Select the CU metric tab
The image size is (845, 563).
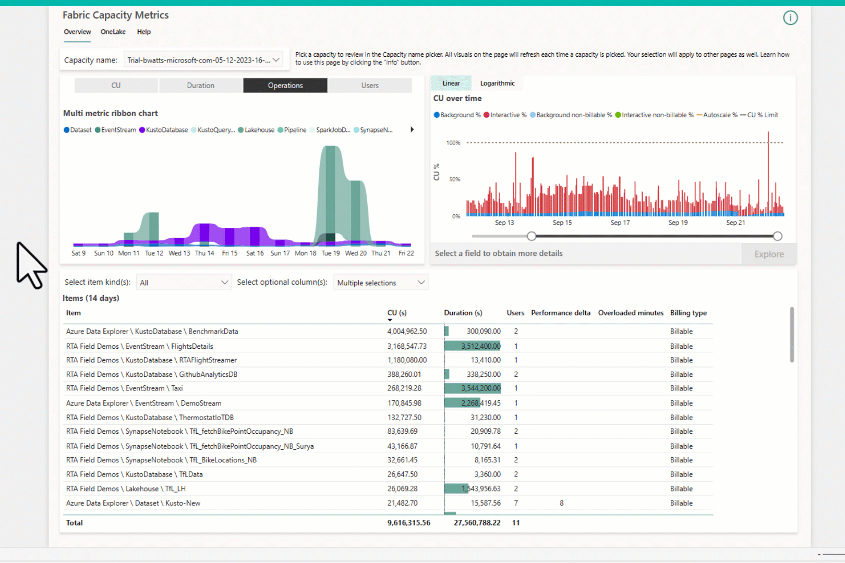pyautogui.click(x=116, y=85)
